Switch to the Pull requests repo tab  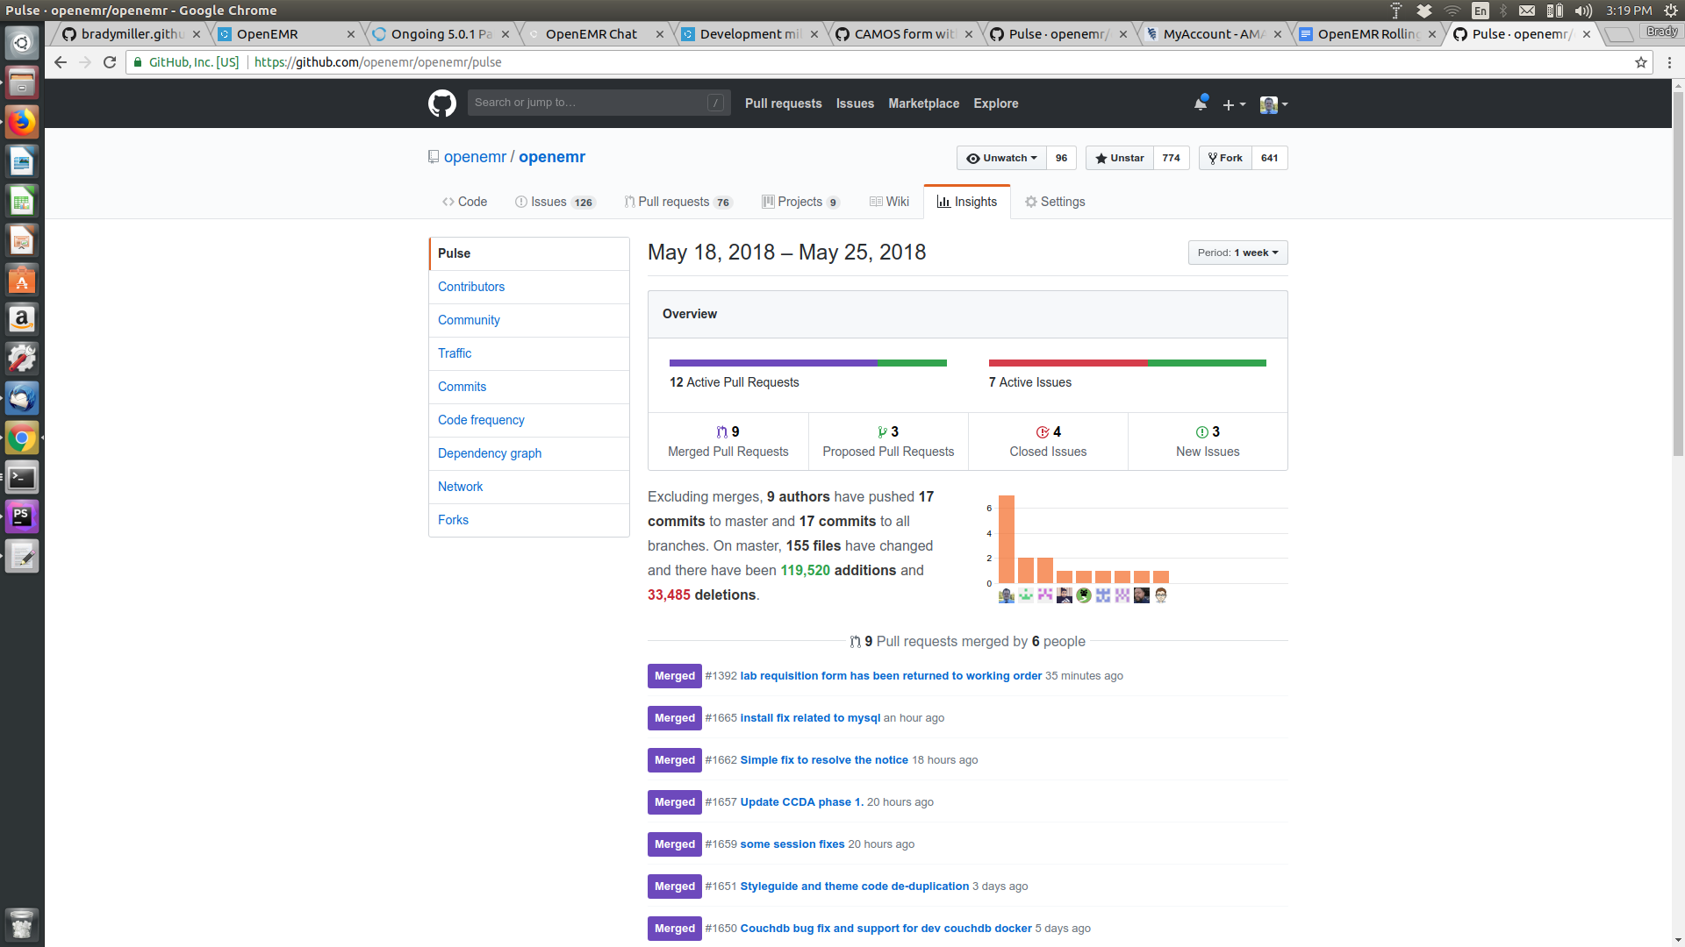pyautogui.click(x=678, y=202)
